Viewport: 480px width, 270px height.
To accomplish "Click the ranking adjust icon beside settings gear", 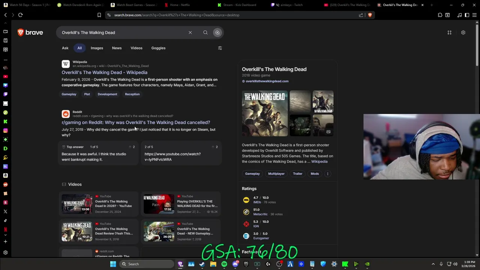I will tap(449, 33).
